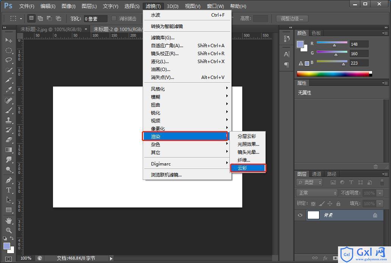Viewport: 391px width, 263px height.
Task: Hide the 背景 layer eye icon
Action: 300,215
